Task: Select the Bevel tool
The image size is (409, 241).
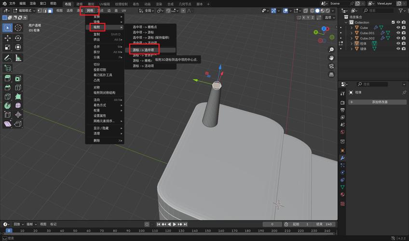Action: pyautogui.click(x=8, y=88)
